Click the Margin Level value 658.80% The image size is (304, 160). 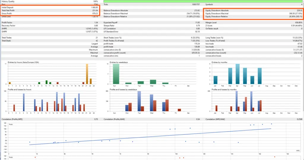(x=299, y=22)
